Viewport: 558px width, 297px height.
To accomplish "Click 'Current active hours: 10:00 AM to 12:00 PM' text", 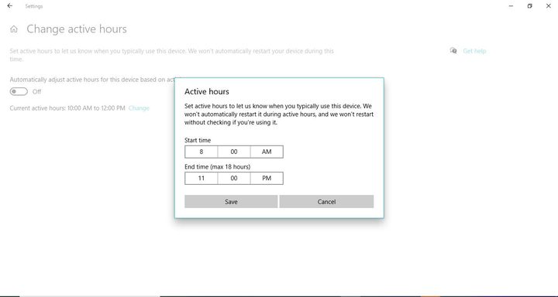I will pyautogui.click(x=67, y=108).
